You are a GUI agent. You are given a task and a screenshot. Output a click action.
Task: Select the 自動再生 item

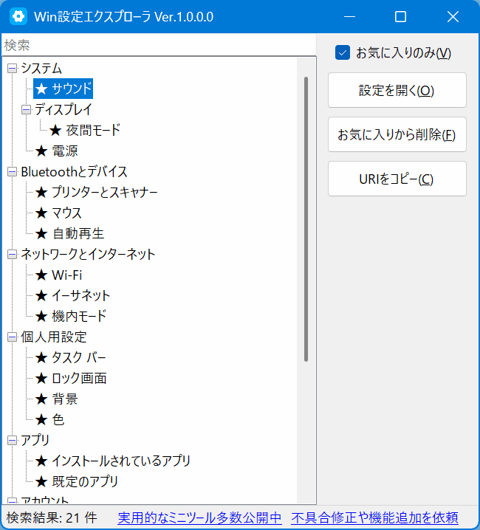pyautogui.click(x=69, y=233)
